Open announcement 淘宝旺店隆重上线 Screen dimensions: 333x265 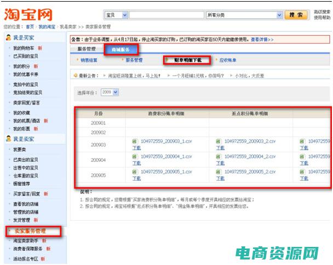pos(134,76)
